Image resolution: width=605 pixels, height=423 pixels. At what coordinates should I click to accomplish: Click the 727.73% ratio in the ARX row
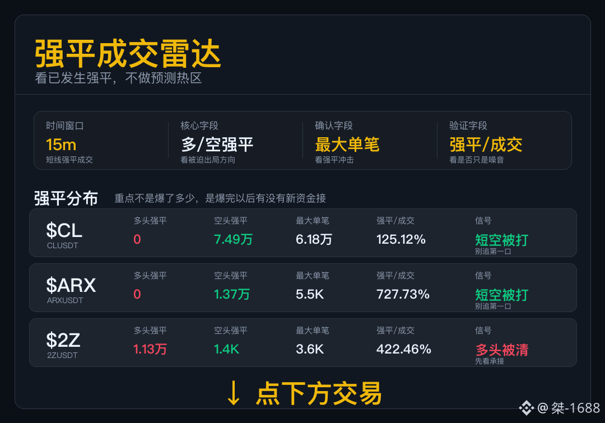coord(403,294)
